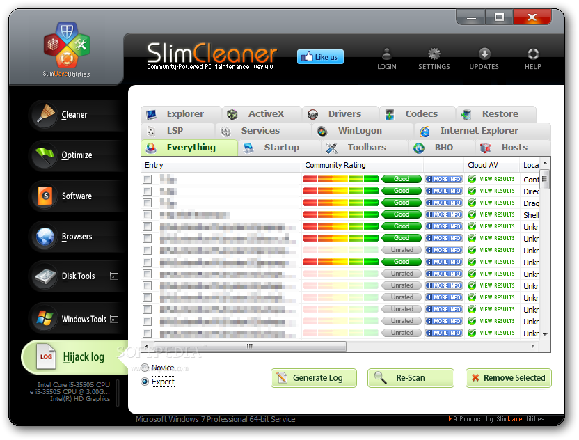
Task: Click the ActiveX tab cube icon
Action: 232,115
